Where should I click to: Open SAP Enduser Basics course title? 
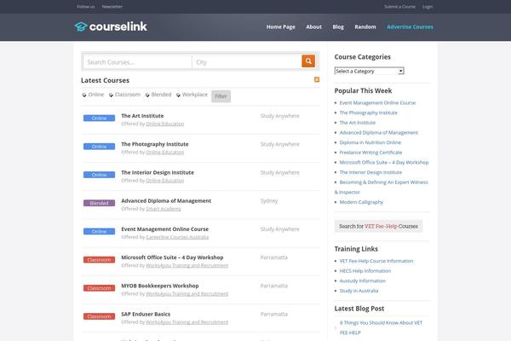coord(146,315)
